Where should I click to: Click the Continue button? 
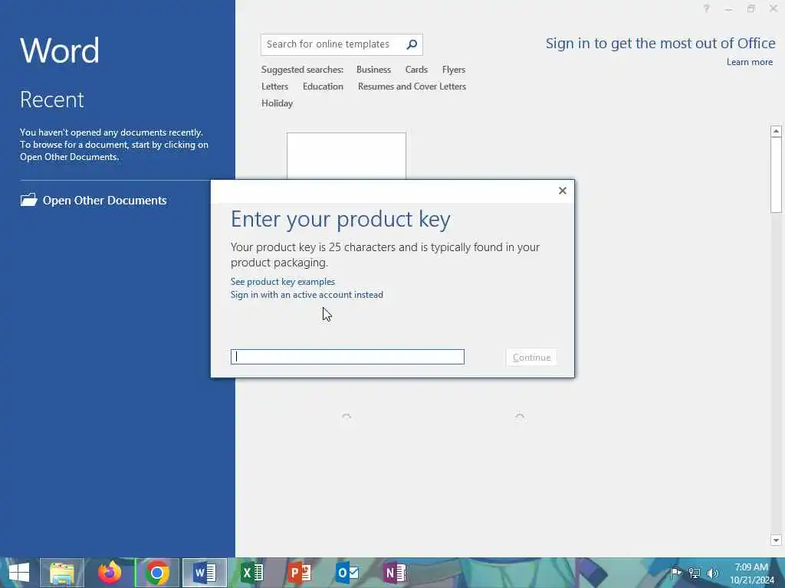(x=531, y=358)
